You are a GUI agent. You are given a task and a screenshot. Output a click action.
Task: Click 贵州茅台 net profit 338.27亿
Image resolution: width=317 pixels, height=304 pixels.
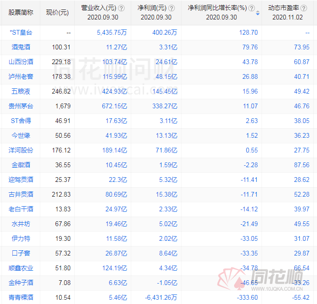[x=165, y=106]
